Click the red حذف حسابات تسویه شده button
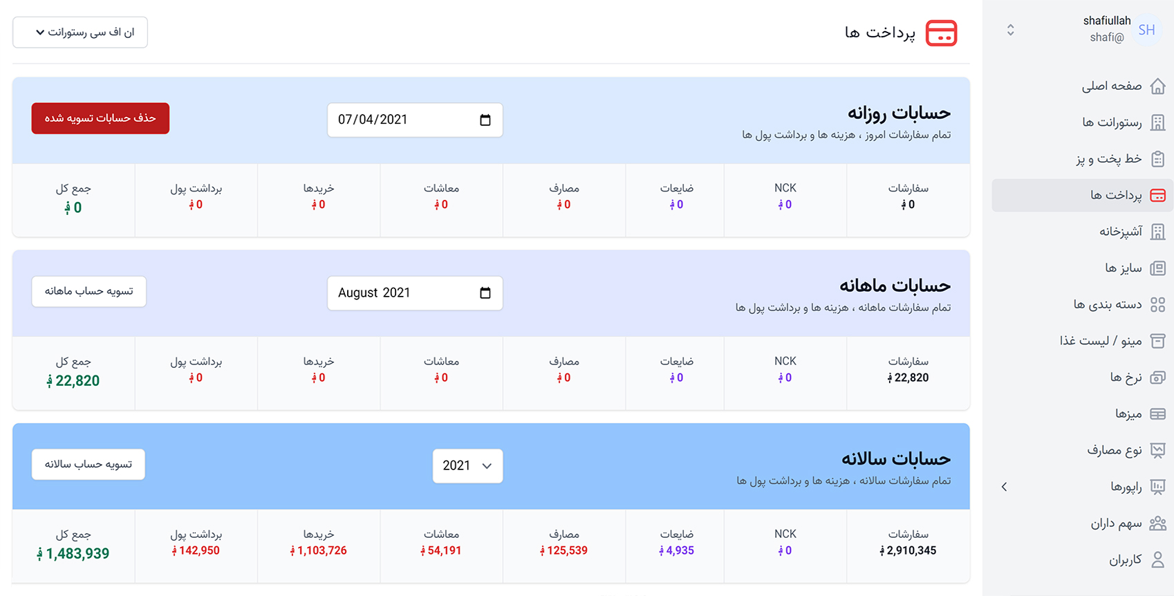1174x596 pixels. 100,118
